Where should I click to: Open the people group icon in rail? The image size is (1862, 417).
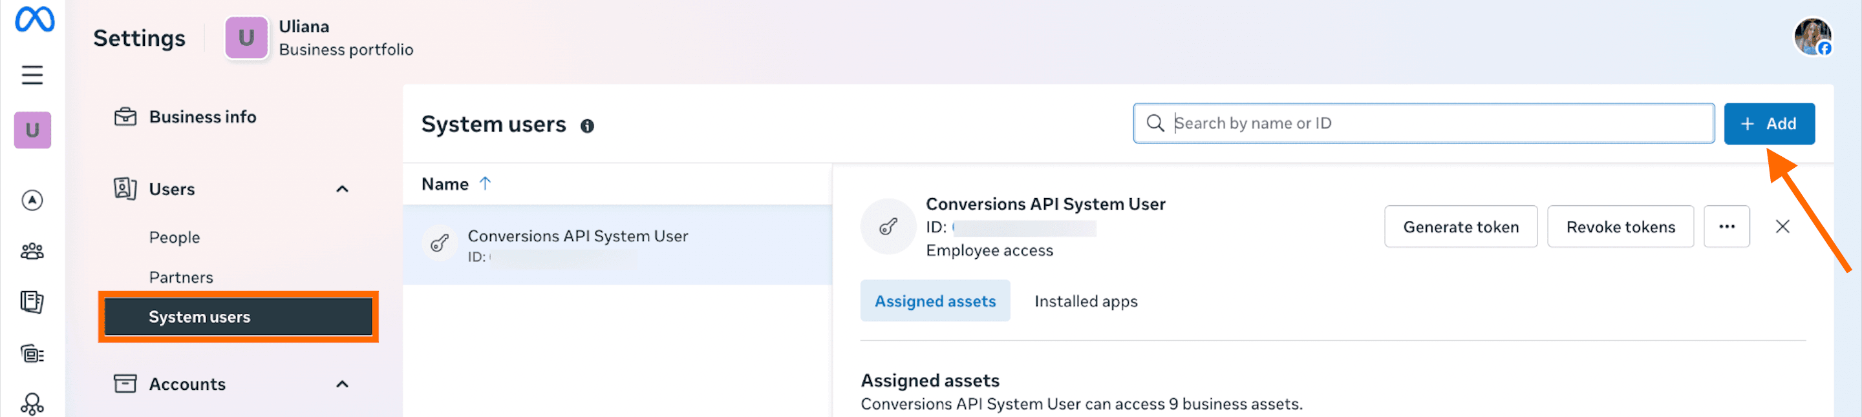coord(32,251)
